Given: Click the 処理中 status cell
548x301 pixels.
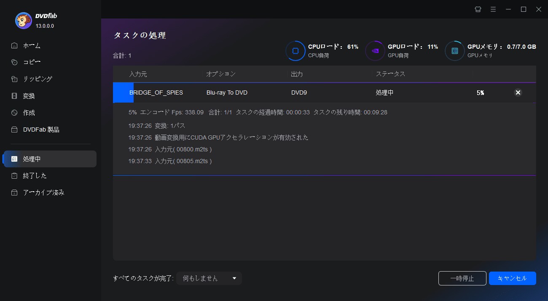Looking at the screenshot, I should pyautogui.click(x=385, y=92).
